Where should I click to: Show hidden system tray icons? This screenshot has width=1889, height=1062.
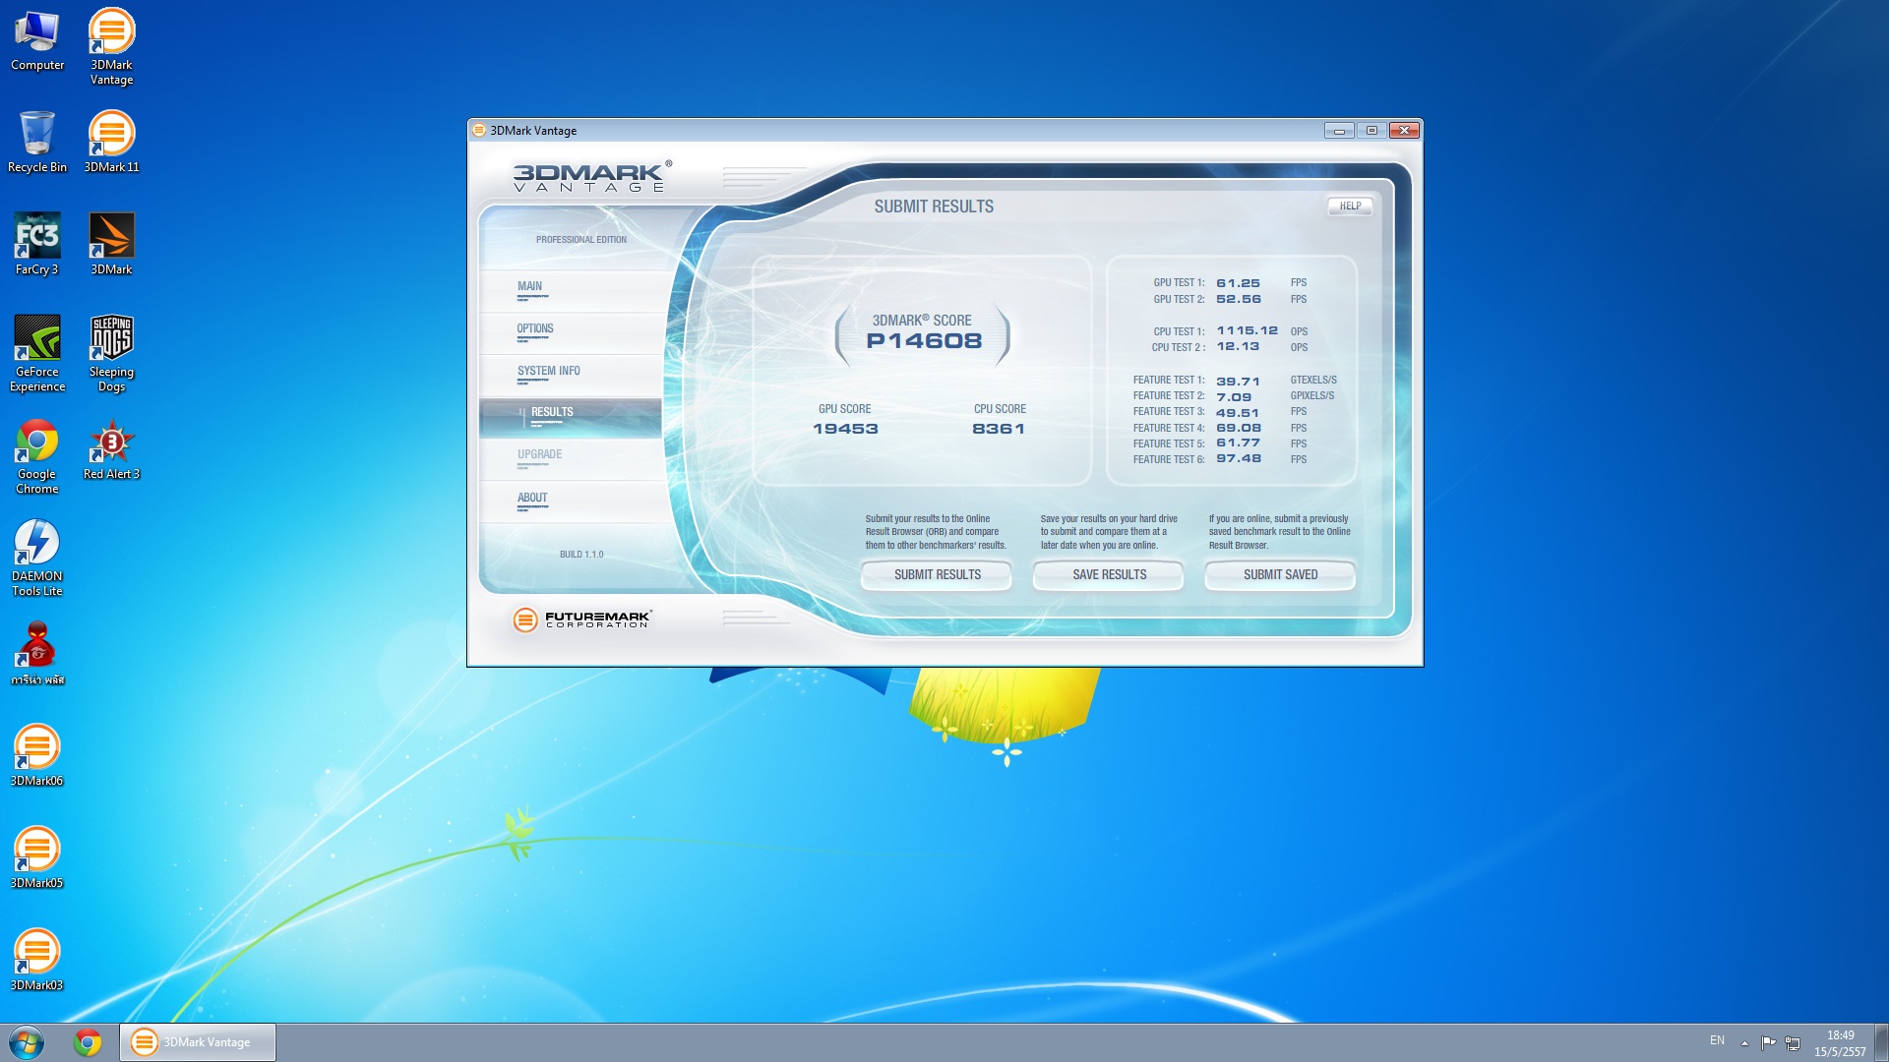(x=1744, y=1042)
